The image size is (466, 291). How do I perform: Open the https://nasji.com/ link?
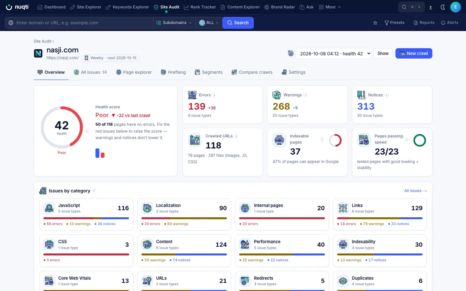click(63, 58)
